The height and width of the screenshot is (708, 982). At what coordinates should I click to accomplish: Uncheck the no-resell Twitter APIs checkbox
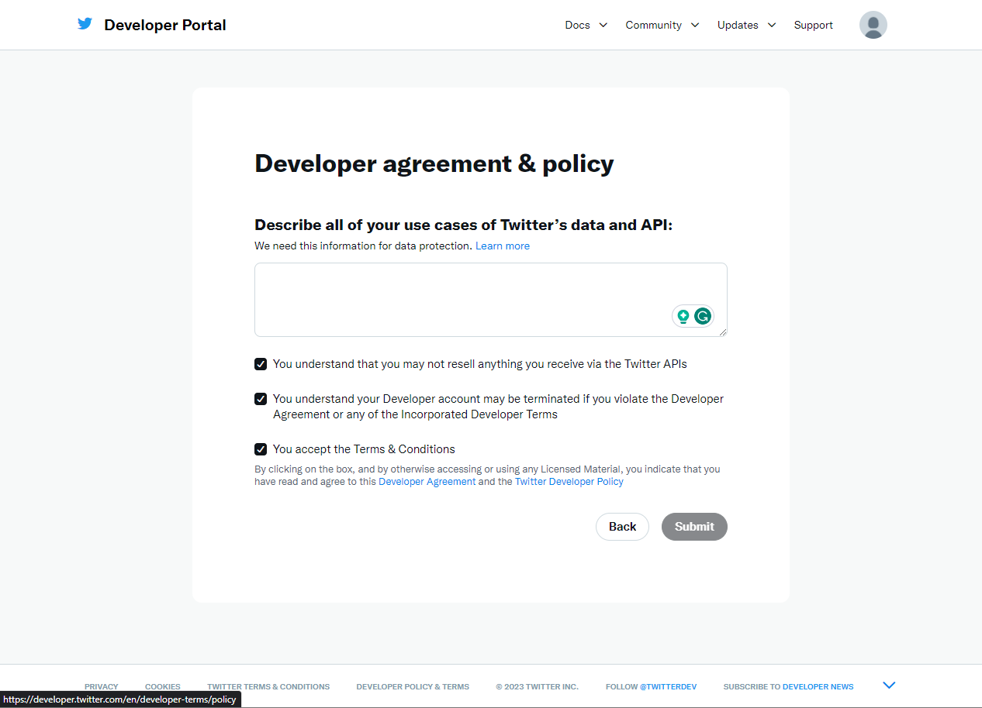261,364
